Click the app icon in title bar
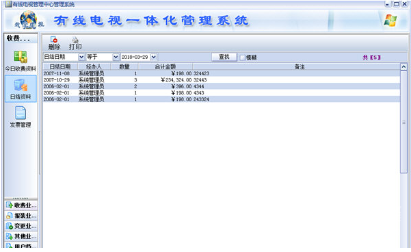The height and width of the screenshot is (252, 411). pos(8,4)
